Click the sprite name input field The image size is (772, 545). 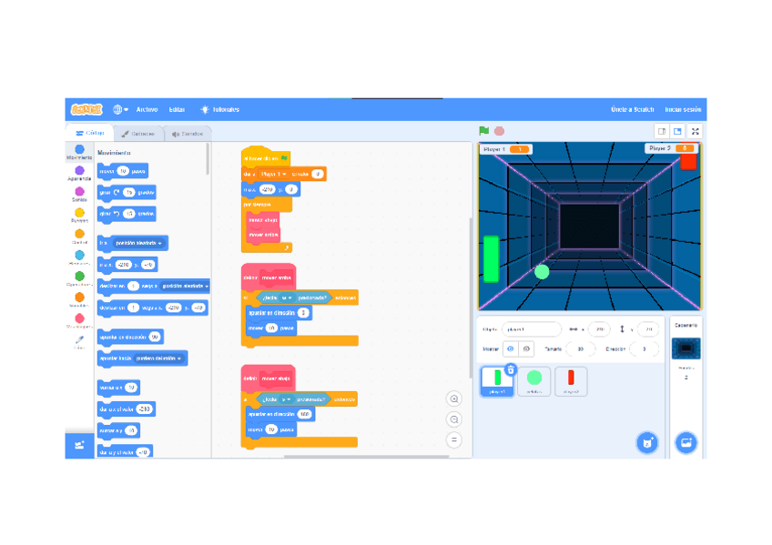(532, 329)
